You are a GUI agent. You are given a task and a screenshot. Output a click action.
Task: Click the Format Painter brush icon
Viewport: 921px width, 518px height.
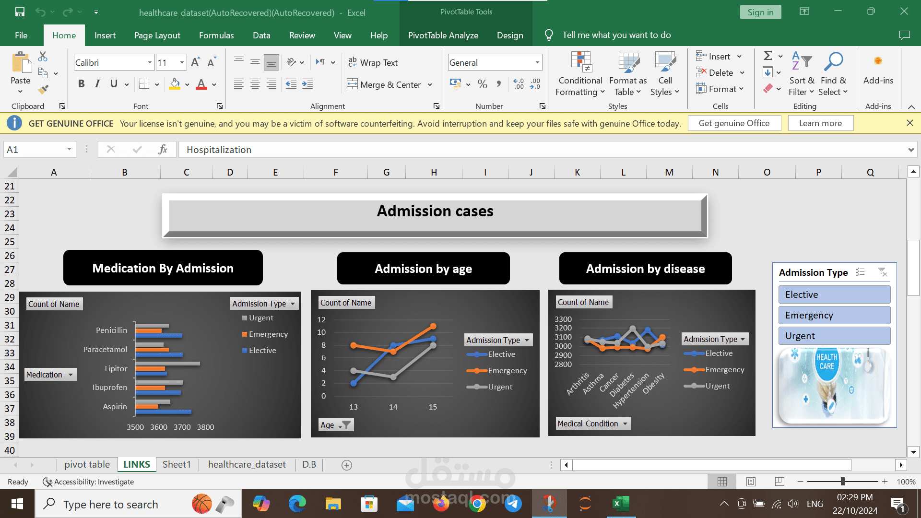point(43,89)
